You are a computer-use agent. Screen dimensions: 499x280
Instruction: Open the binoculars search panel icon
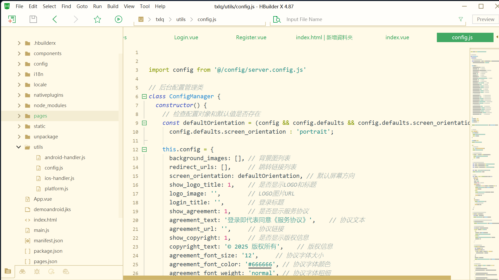point(22,272)
